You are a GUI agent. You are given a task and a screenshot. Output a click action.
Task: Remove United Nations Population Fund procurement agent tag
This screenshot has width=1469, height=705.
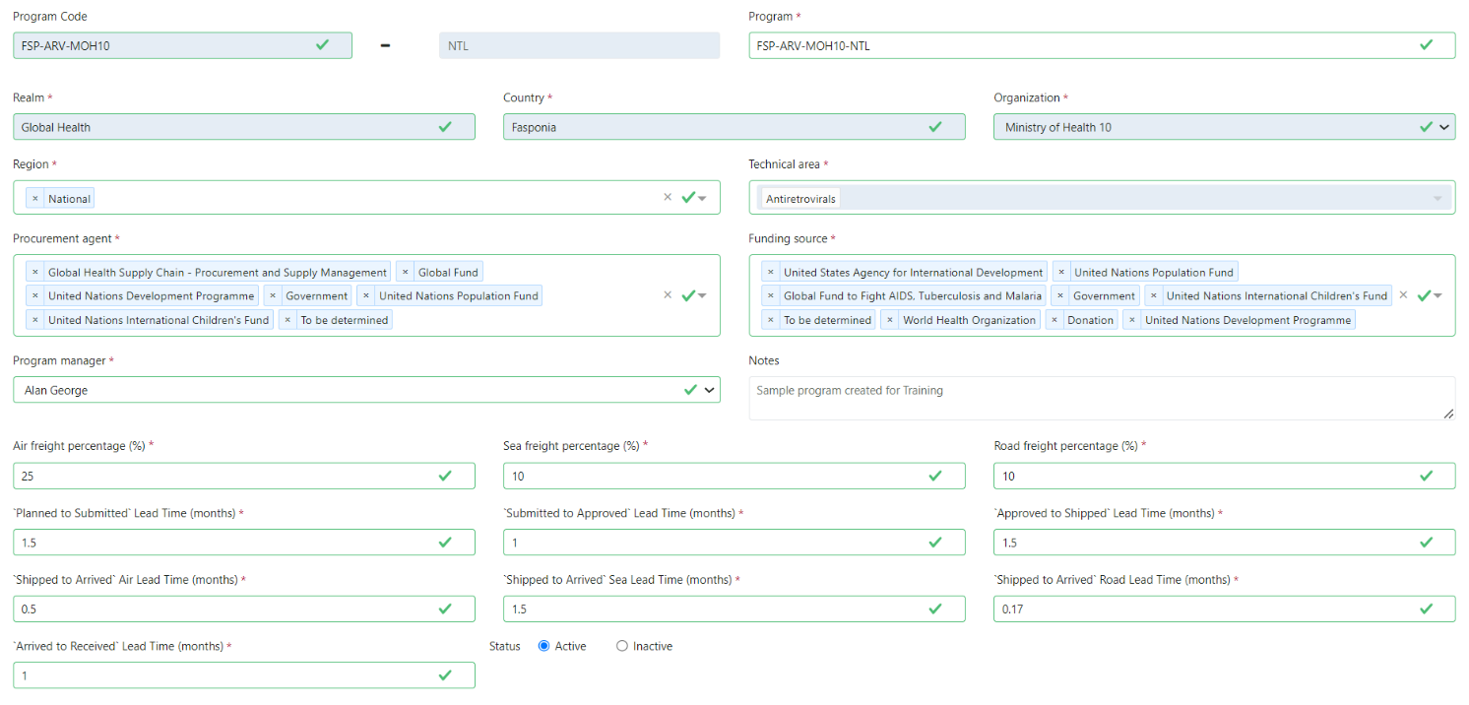pos(366,296)
